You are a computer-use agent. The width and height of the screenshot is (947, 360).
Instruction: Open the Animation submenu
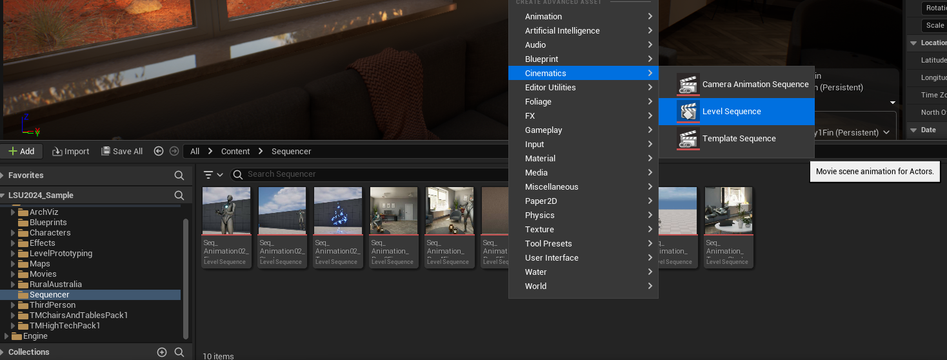pos(583,17)
